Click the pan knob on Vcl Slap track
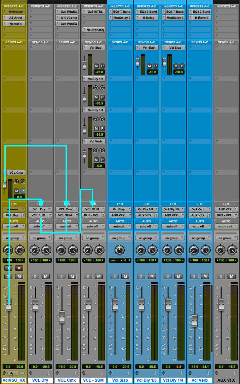The image size is (240, 384). coord(120,250)
